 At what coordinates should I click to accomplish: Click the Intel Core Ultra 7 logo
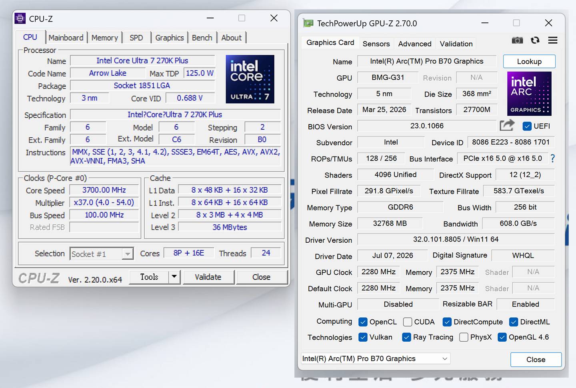pos(250,79)
